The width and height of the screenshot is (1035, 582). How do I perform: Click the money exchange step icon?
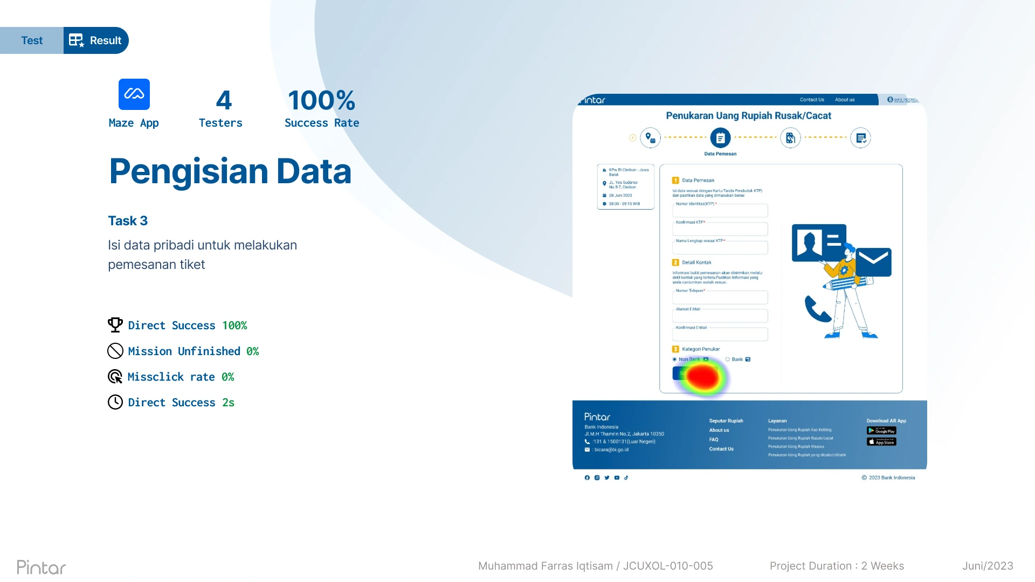tap(790, 138)
